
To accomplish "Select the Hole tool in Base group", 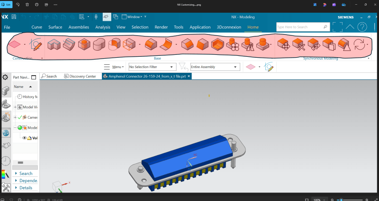I will pos(84,44).
